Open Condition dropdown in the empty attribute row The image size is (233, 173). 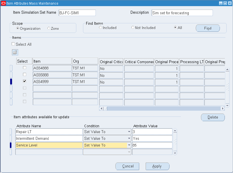coord(129,152)
